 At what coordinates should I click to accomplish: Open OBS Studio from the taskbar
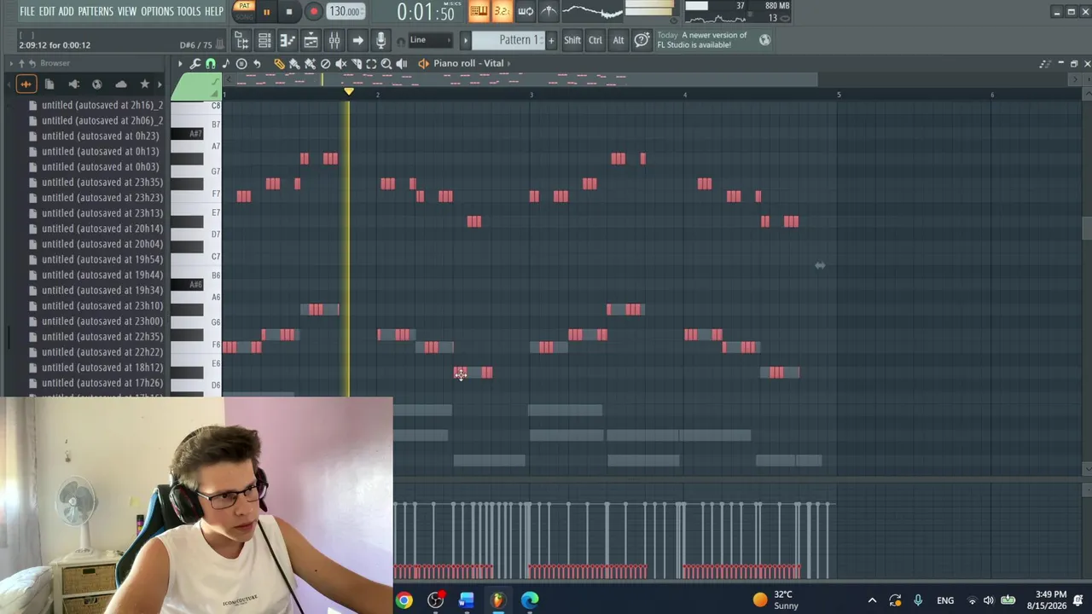point(435,600)
